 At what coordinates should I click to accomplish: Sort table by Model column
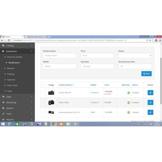93,85
